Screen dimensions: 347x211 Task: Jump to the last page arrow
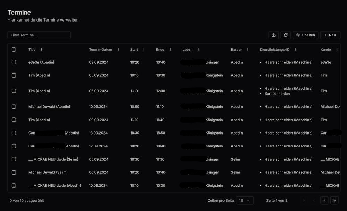335,200
